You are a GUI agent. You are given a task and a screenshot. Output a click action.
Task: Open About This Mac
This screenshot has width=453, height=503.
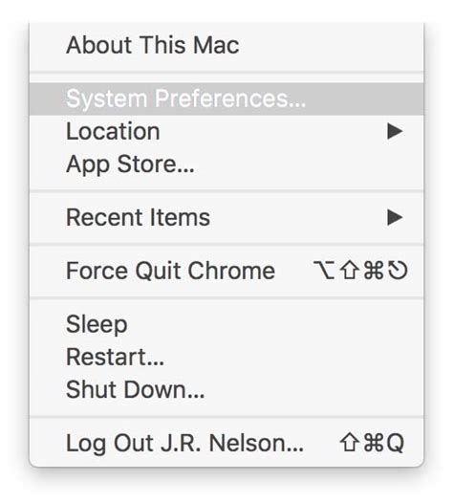click(226, 45)
